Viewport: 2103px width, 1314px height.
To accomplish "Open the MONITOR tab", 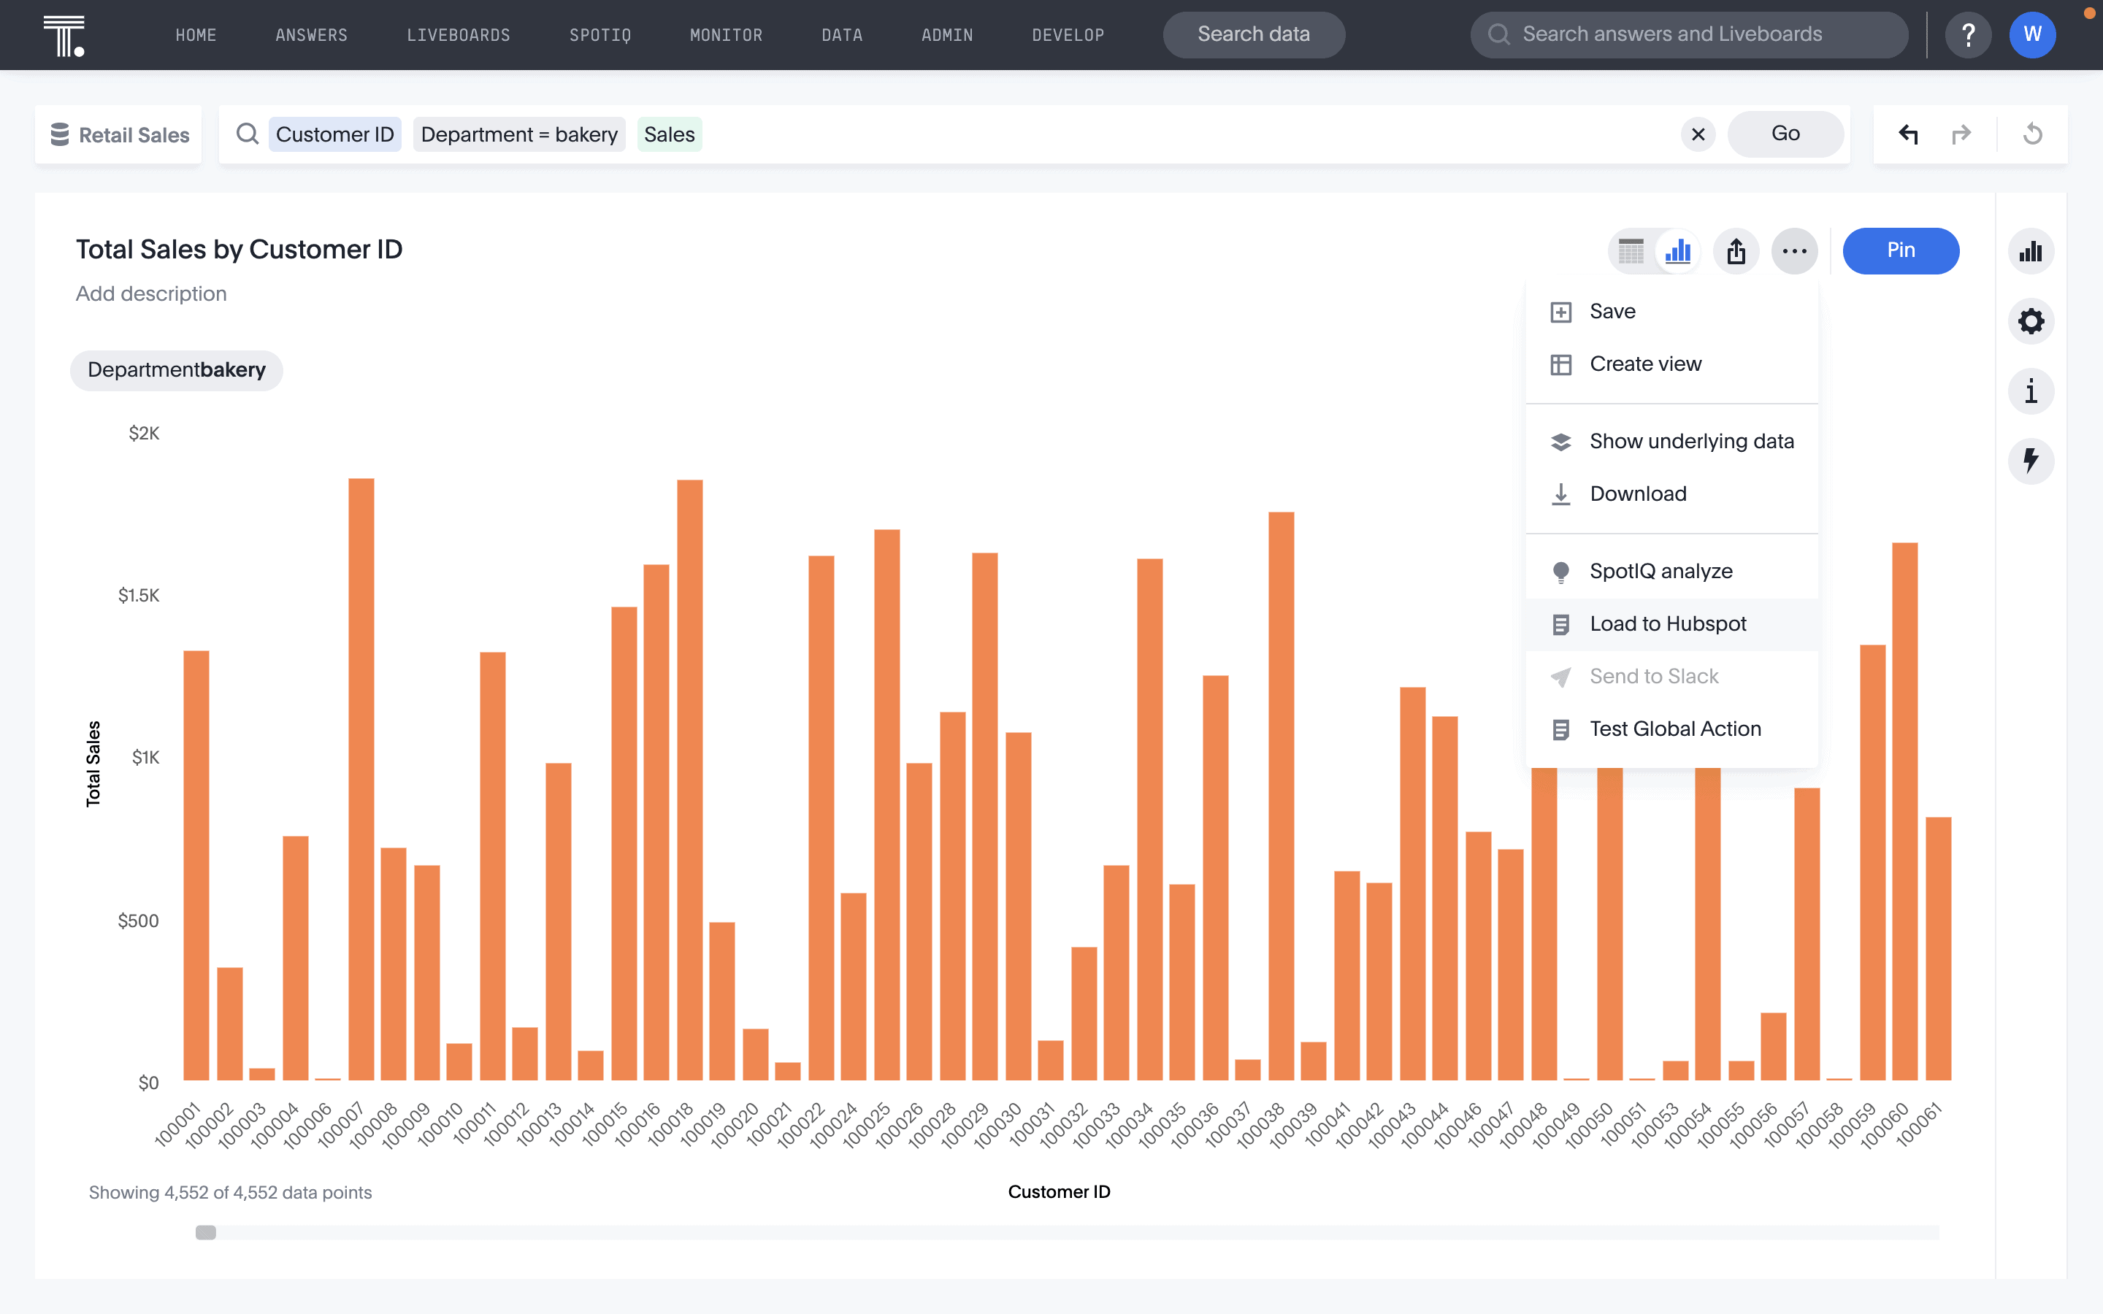I will click(x=726, y=35).
